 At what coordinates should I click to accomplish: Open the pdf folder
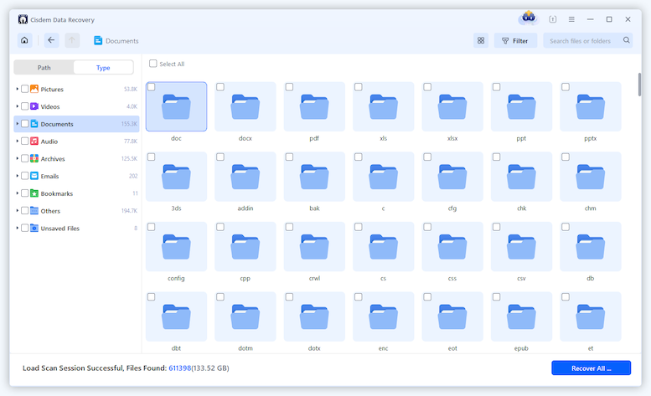click(x=314, y=106)
